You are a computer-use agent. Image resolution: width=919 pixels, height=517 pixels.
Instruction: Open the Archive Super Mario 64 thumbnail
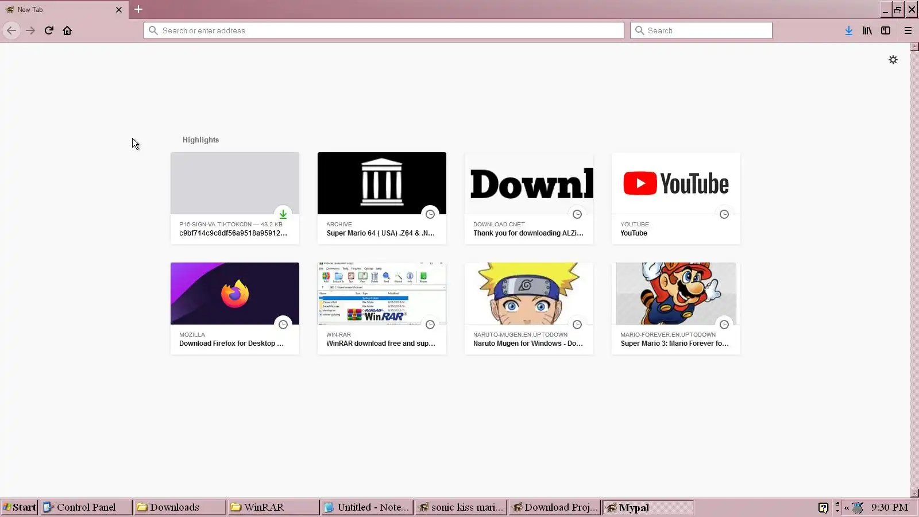(x=382, y=183)
